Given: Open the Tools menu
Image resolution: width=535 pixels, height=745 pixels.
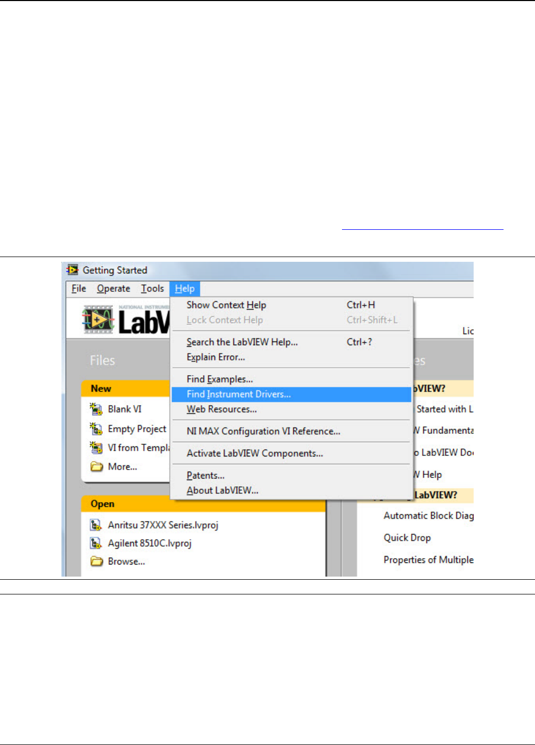Looking at the screenshot, I should [x=152, y=289].
